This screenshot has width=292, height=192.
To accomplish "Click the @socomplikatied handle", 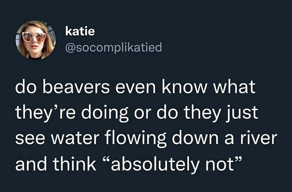I will coord(113,48).
